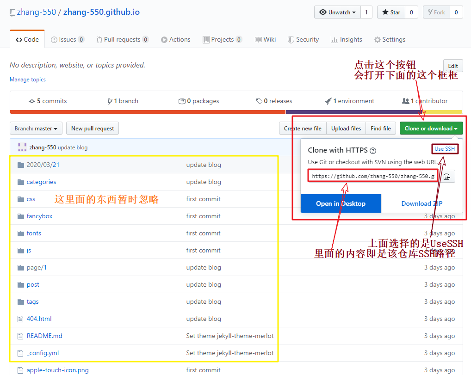
Task: Click the folder icon next to categories
Action: point(21,182)
